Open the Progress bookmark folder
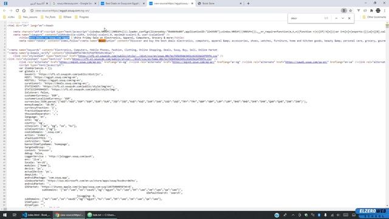This screenshot has height=219, width=389. click(x=82, y=17)
